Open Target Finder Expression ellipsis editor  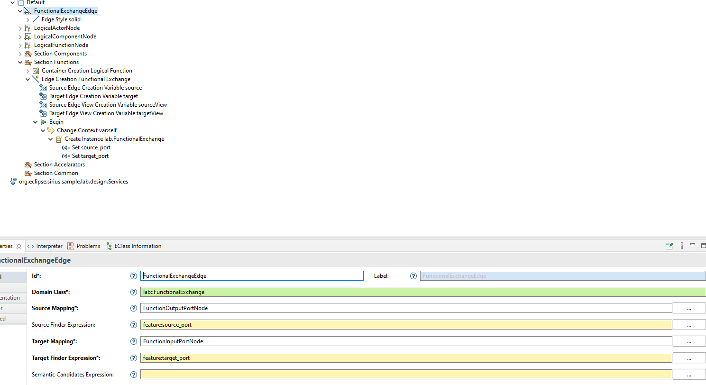coord(689,358)
